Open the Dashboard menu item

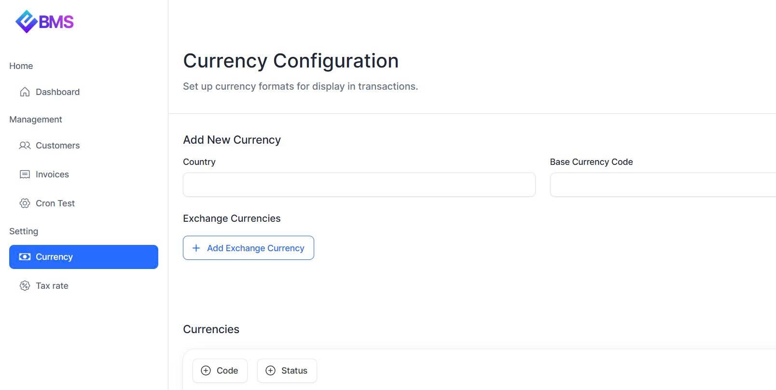click(57, 92)
